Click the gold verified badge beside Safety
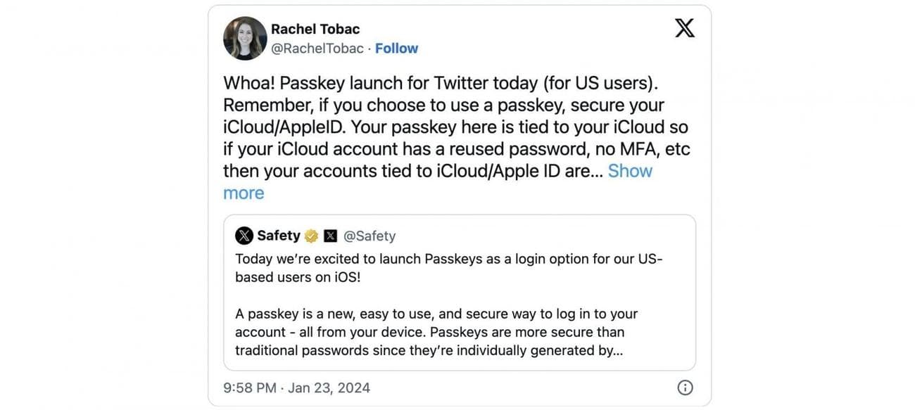 coord(311,236)
